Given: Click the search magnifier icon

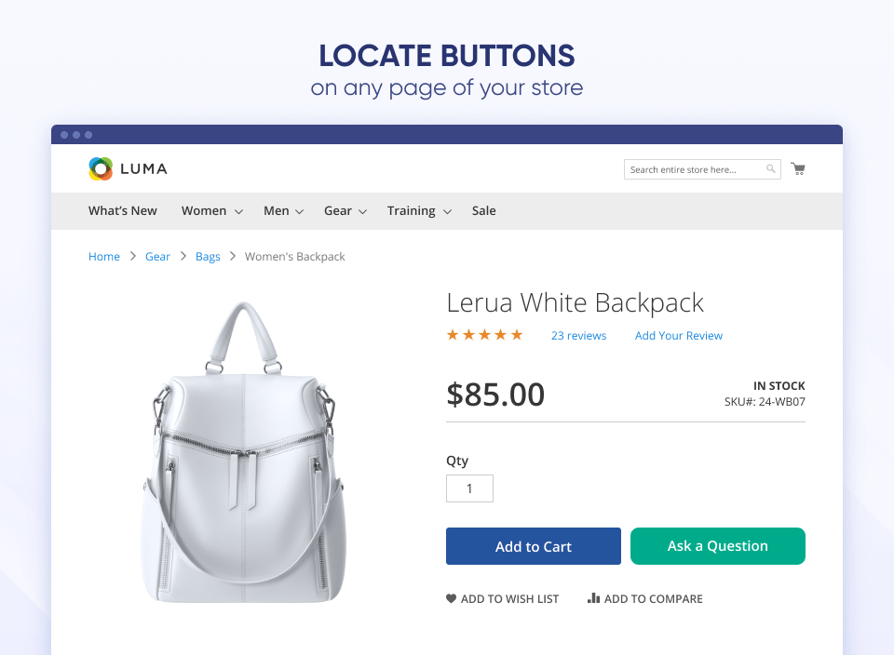Looking at the screenshot, I should coord(771,169).
